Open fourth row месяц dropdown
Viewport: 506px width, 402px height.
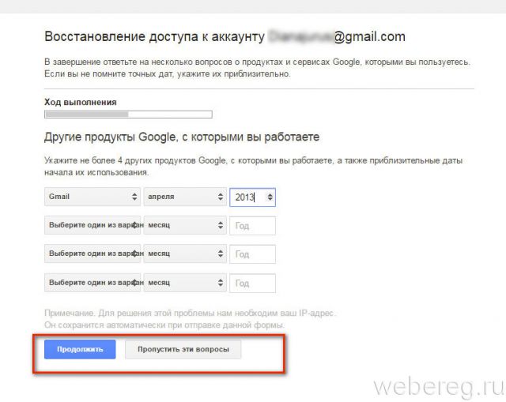coord(185,283)
